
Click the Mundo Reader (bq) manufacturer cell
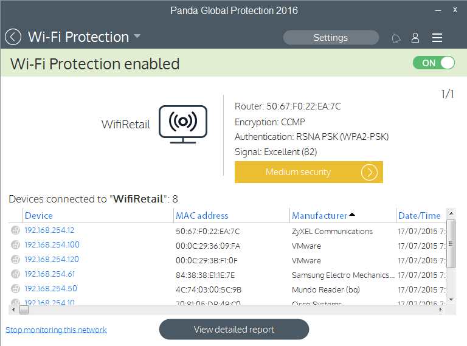[x=326, y=289]
